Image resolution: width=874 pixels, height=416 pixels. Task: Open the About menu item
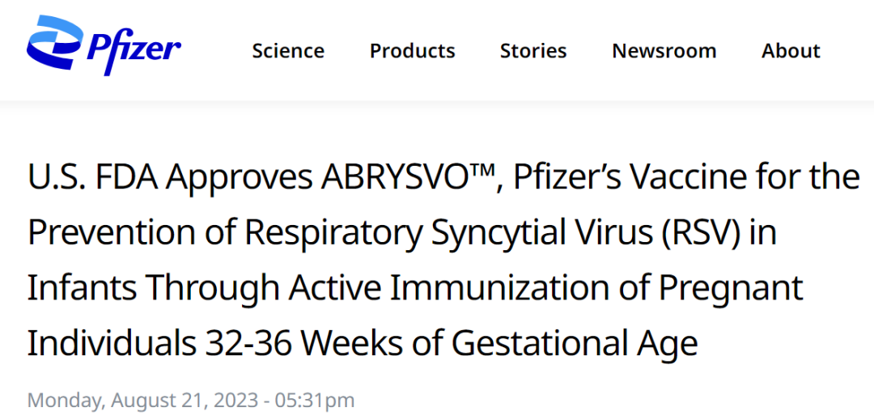click(791, 51)
